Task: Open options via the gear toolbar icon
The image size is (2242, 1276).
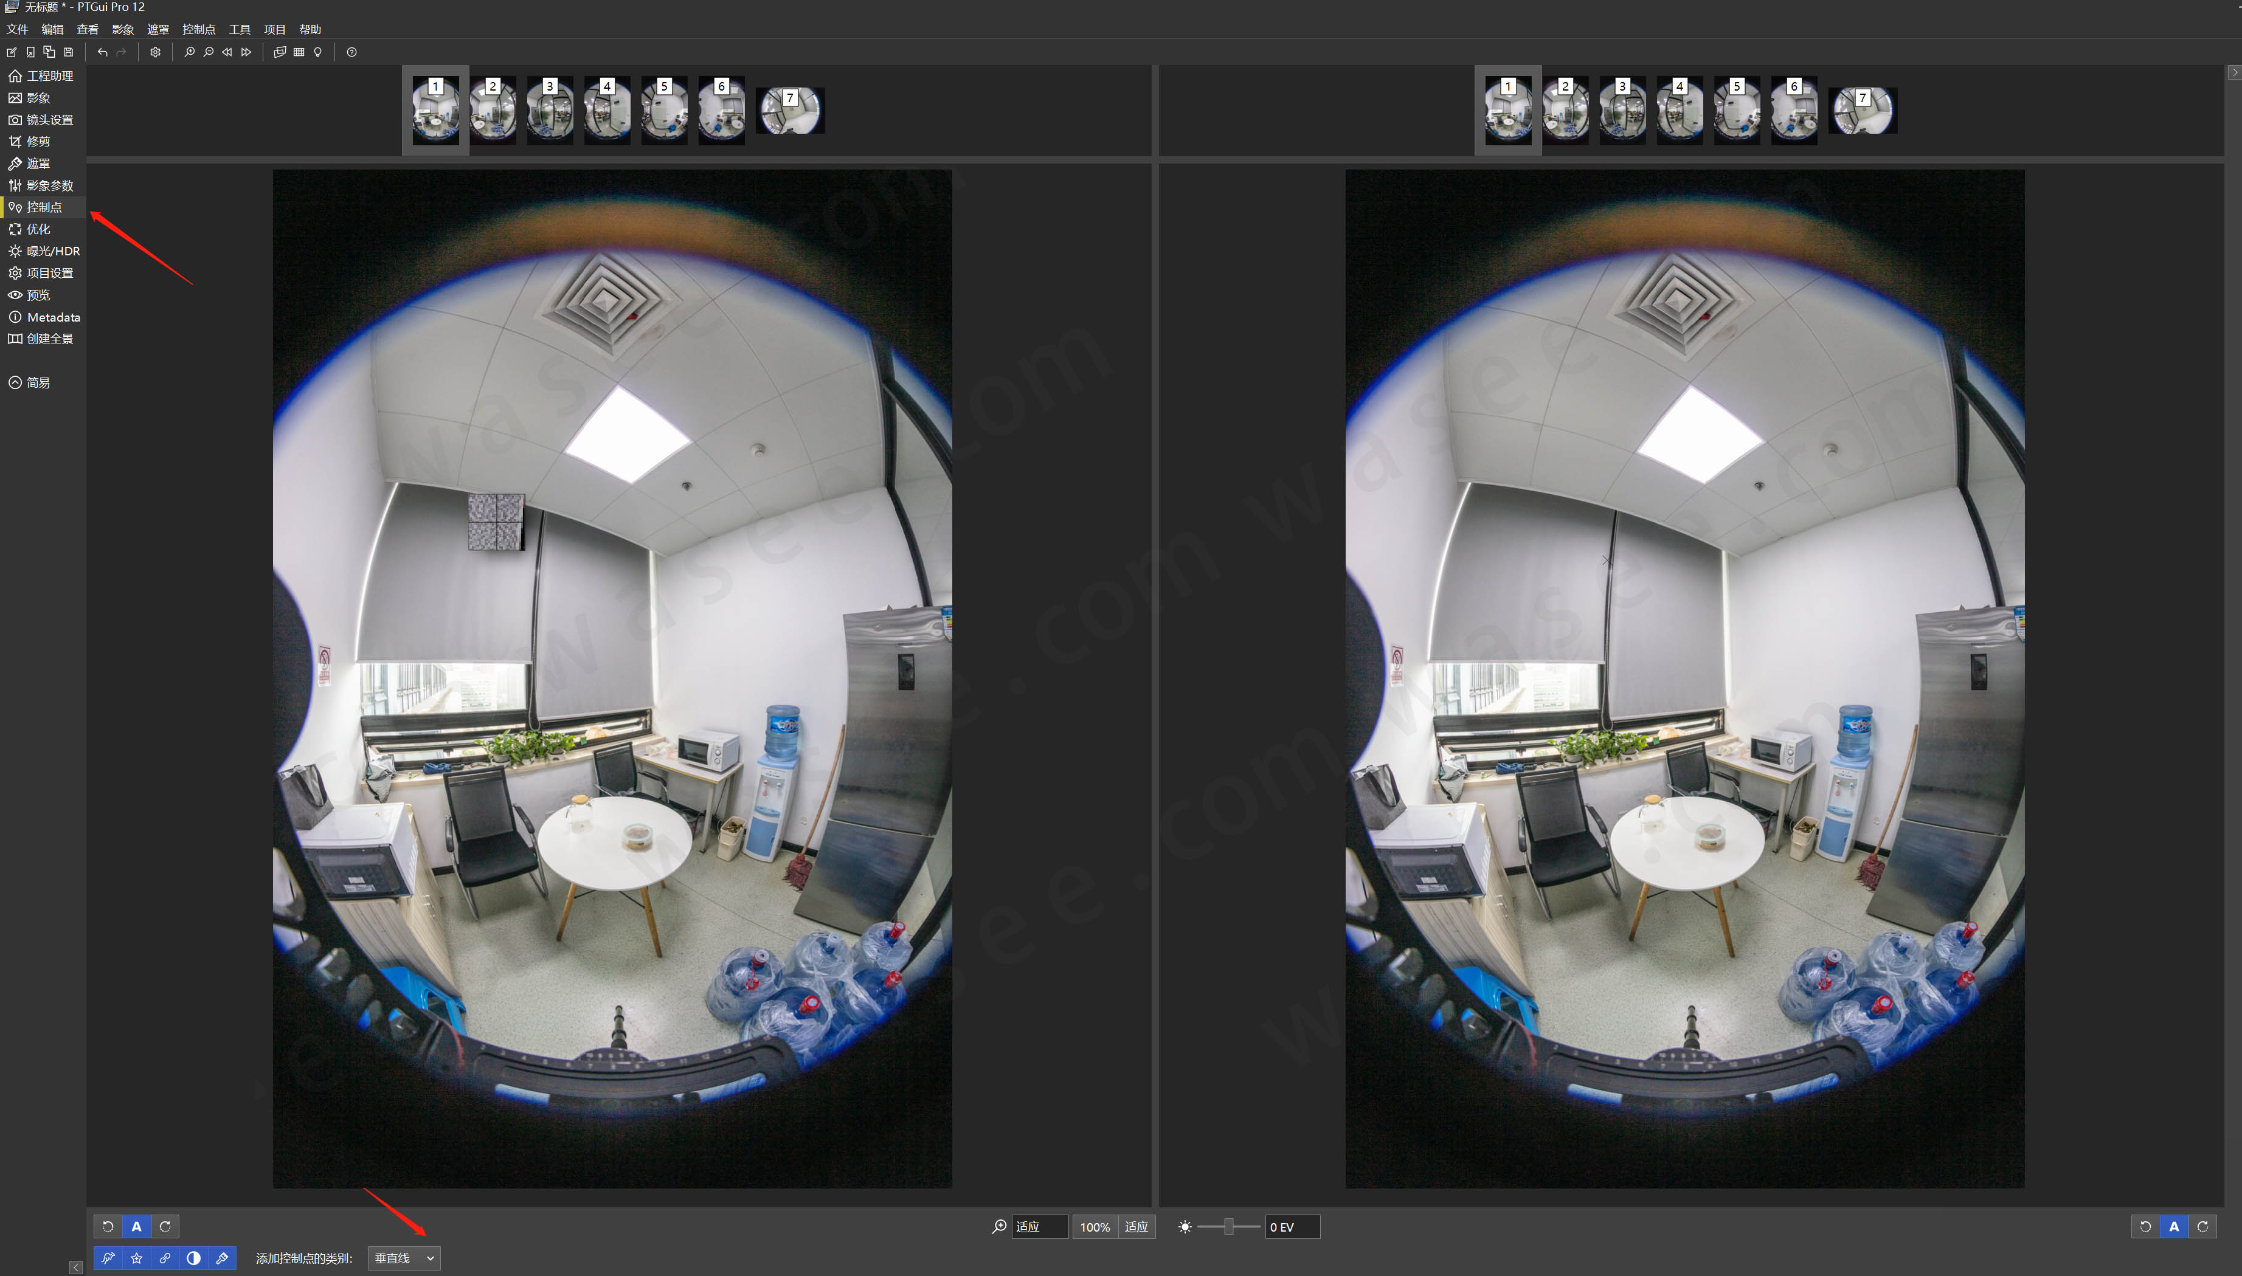Action: click(x=155, y=52)
